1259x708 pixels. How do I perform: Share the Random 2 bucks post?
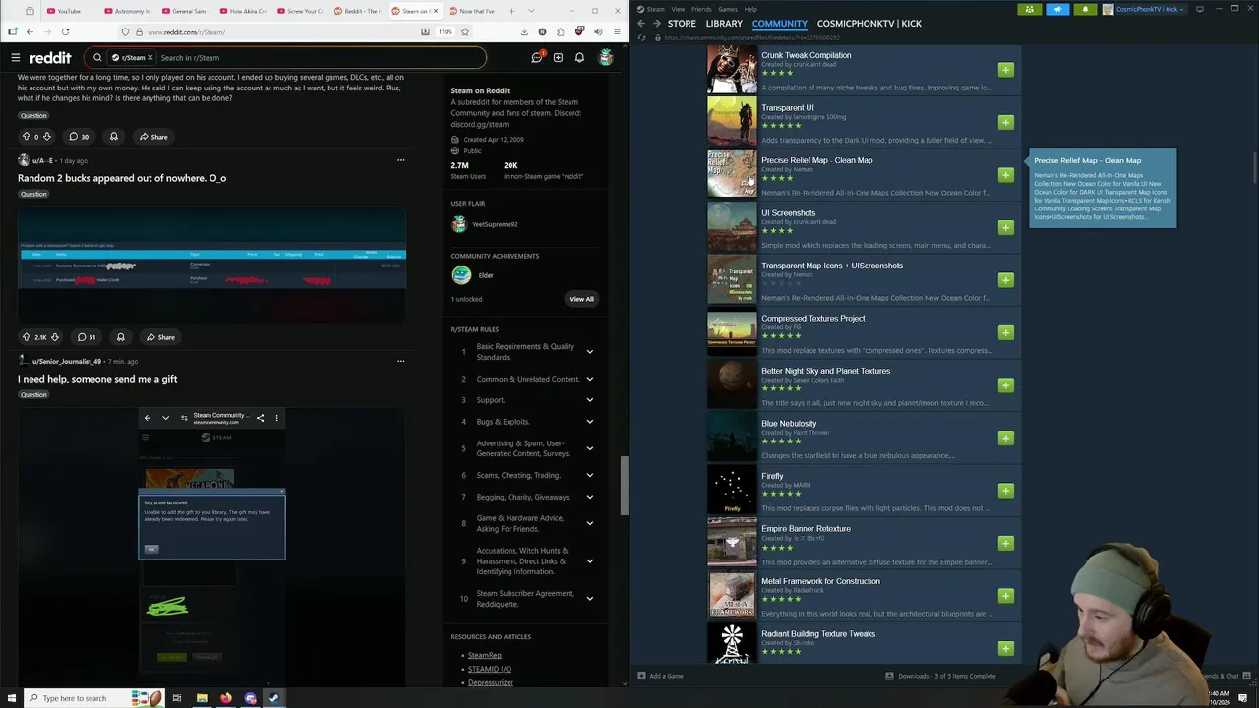click(159, 337)
